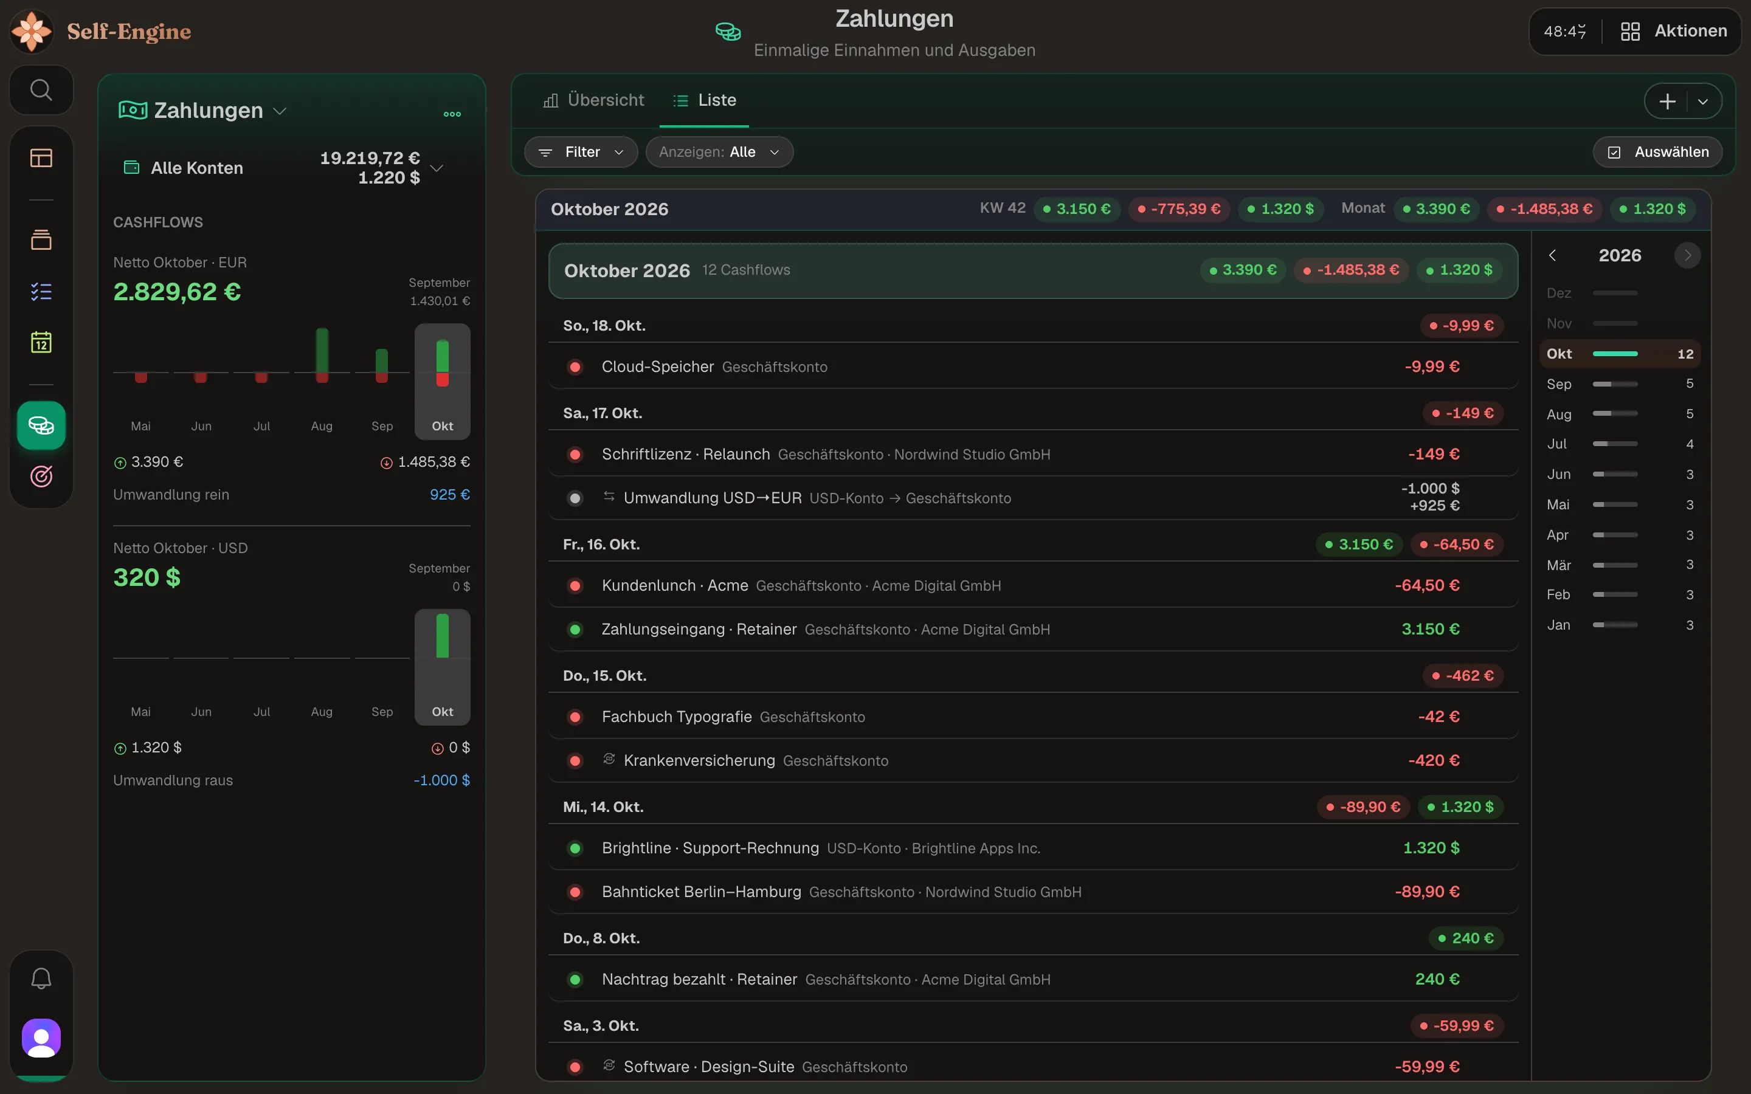Click the Mi., 14. Okt. date header
The image size is (1751, 1094).
click(604, 807)
